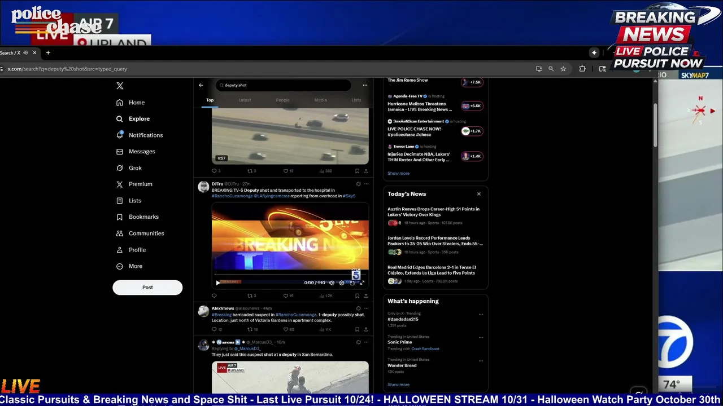
Task: Share DJTru's post
Action: [x=365, y=295]
